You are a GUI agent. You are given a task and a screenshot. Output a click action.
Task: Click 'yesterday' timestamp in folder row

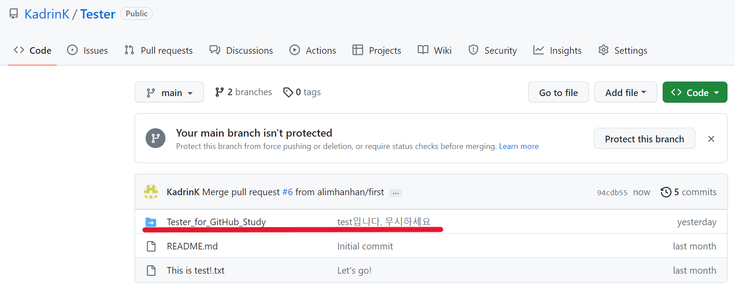[x=697, y=222]
